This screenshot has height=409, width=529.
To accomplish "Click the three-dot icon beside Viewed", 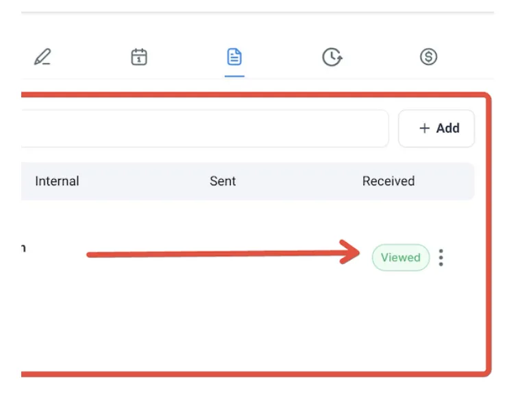I will (x=441, y=258).
